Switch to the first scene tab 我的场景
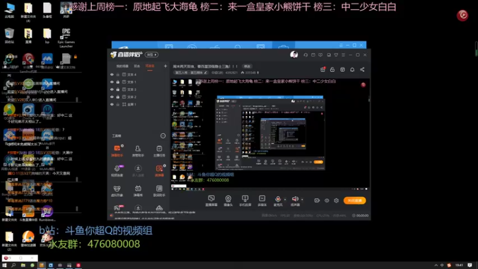The height and width of the screenshot is (269, 478). [x=122, y=66]
